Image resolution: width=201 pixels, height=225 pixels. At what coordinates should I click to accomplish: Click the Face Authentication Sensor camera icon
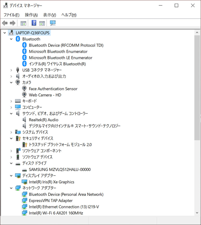pyautogui.click(x=24, y=89)
